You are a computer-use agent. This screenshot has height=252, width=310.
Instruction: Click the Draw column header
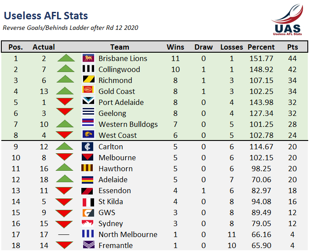(204, 47)
